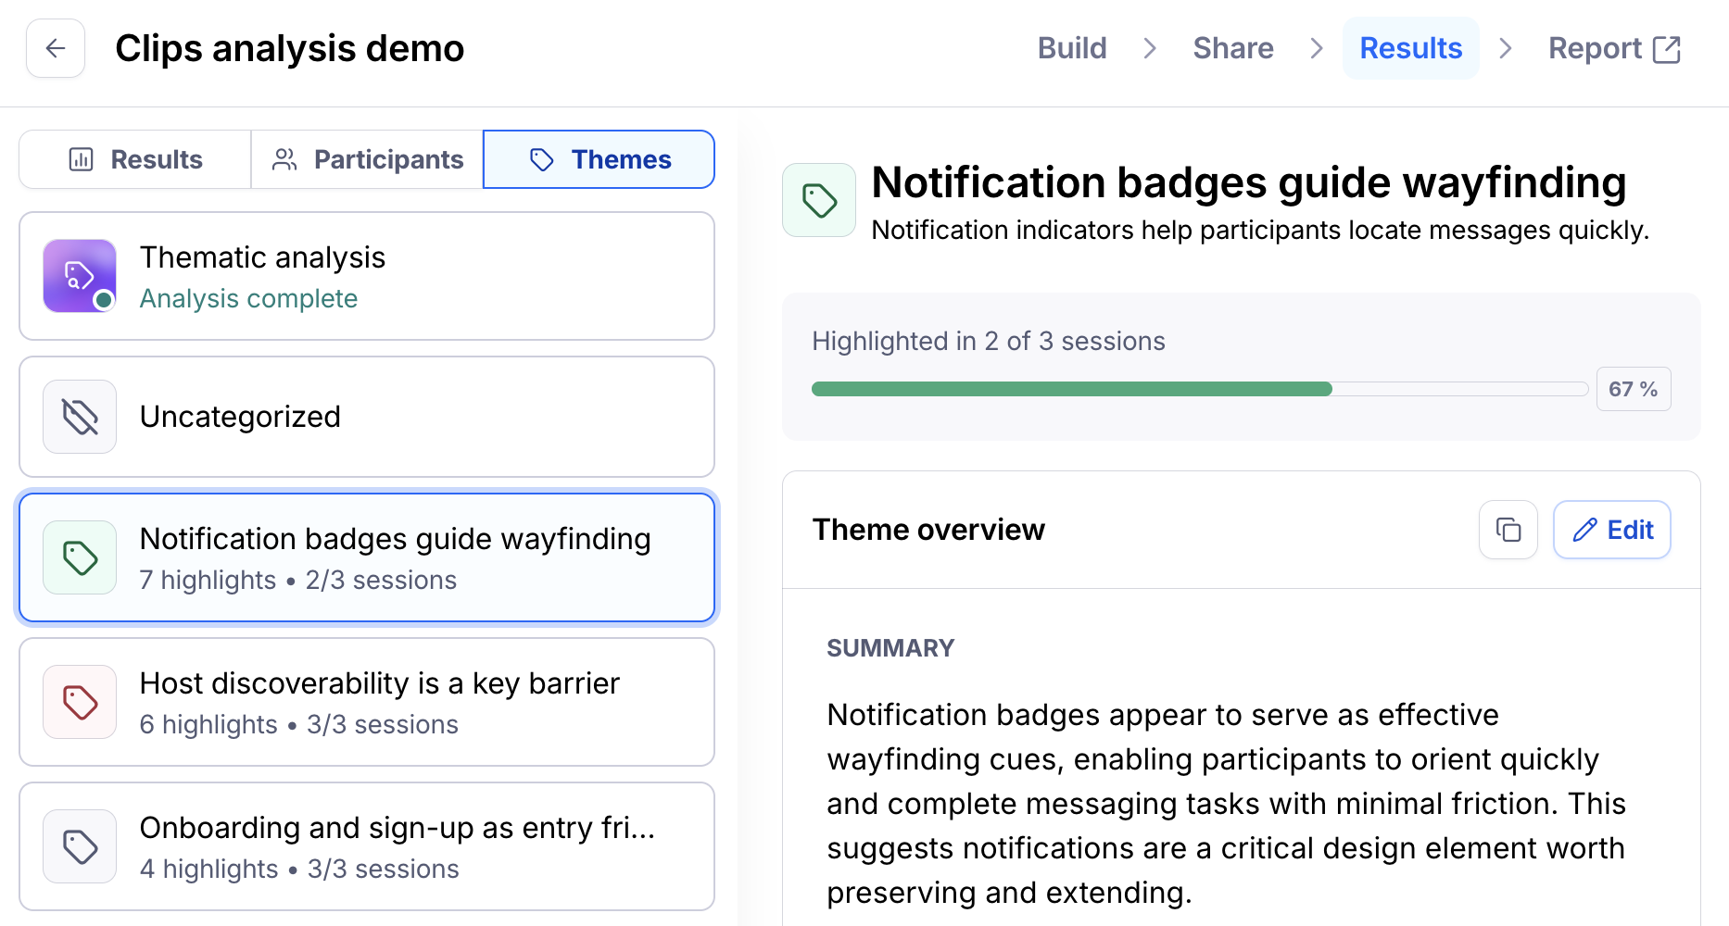Image resolution: width=1729 pixels, height=926 pixels.
Task: Select the Host discoverability theme title
Action: [379, 683]
